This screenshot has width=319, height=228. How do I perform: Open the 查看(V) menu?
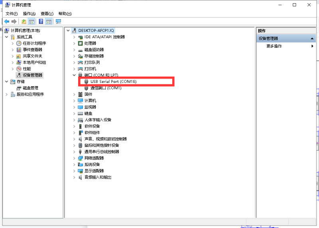[x=47, y=14]
